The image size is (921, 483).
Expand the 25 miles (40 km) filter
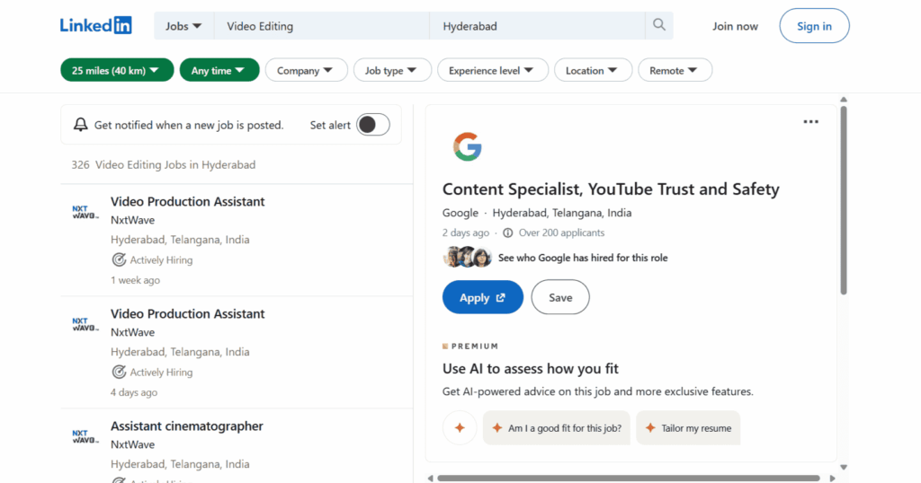(x=117, y=70)
